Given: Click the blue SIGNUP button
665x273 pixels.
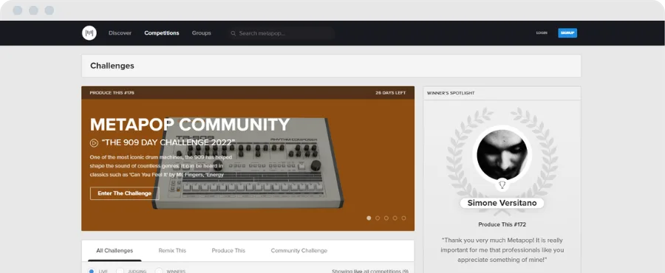Looking at the screenshot, I should pyautogui.click(x=567, y=33).
